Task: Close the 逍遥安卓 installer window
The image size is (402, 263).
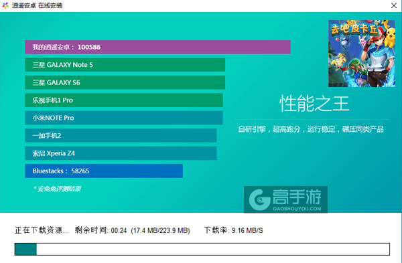Action: pos(394,5)
